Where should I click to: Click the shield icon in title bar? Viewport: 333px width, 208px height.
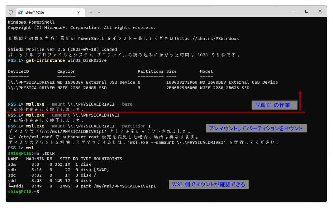[x=11, y=12]
